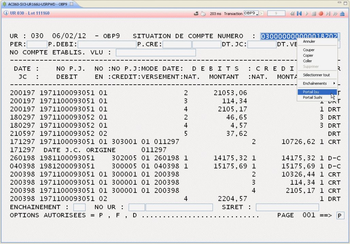Click the printer icon in the toolbar
Image resolution: width=350 pixels, height=244 pixels.
click(x=196, y=14)
